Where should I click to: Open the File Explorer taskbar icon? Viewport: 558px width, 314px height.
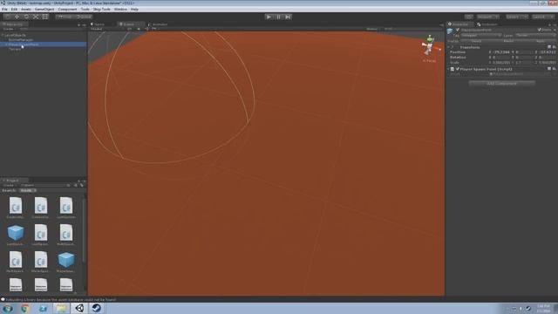pos(61,308)
